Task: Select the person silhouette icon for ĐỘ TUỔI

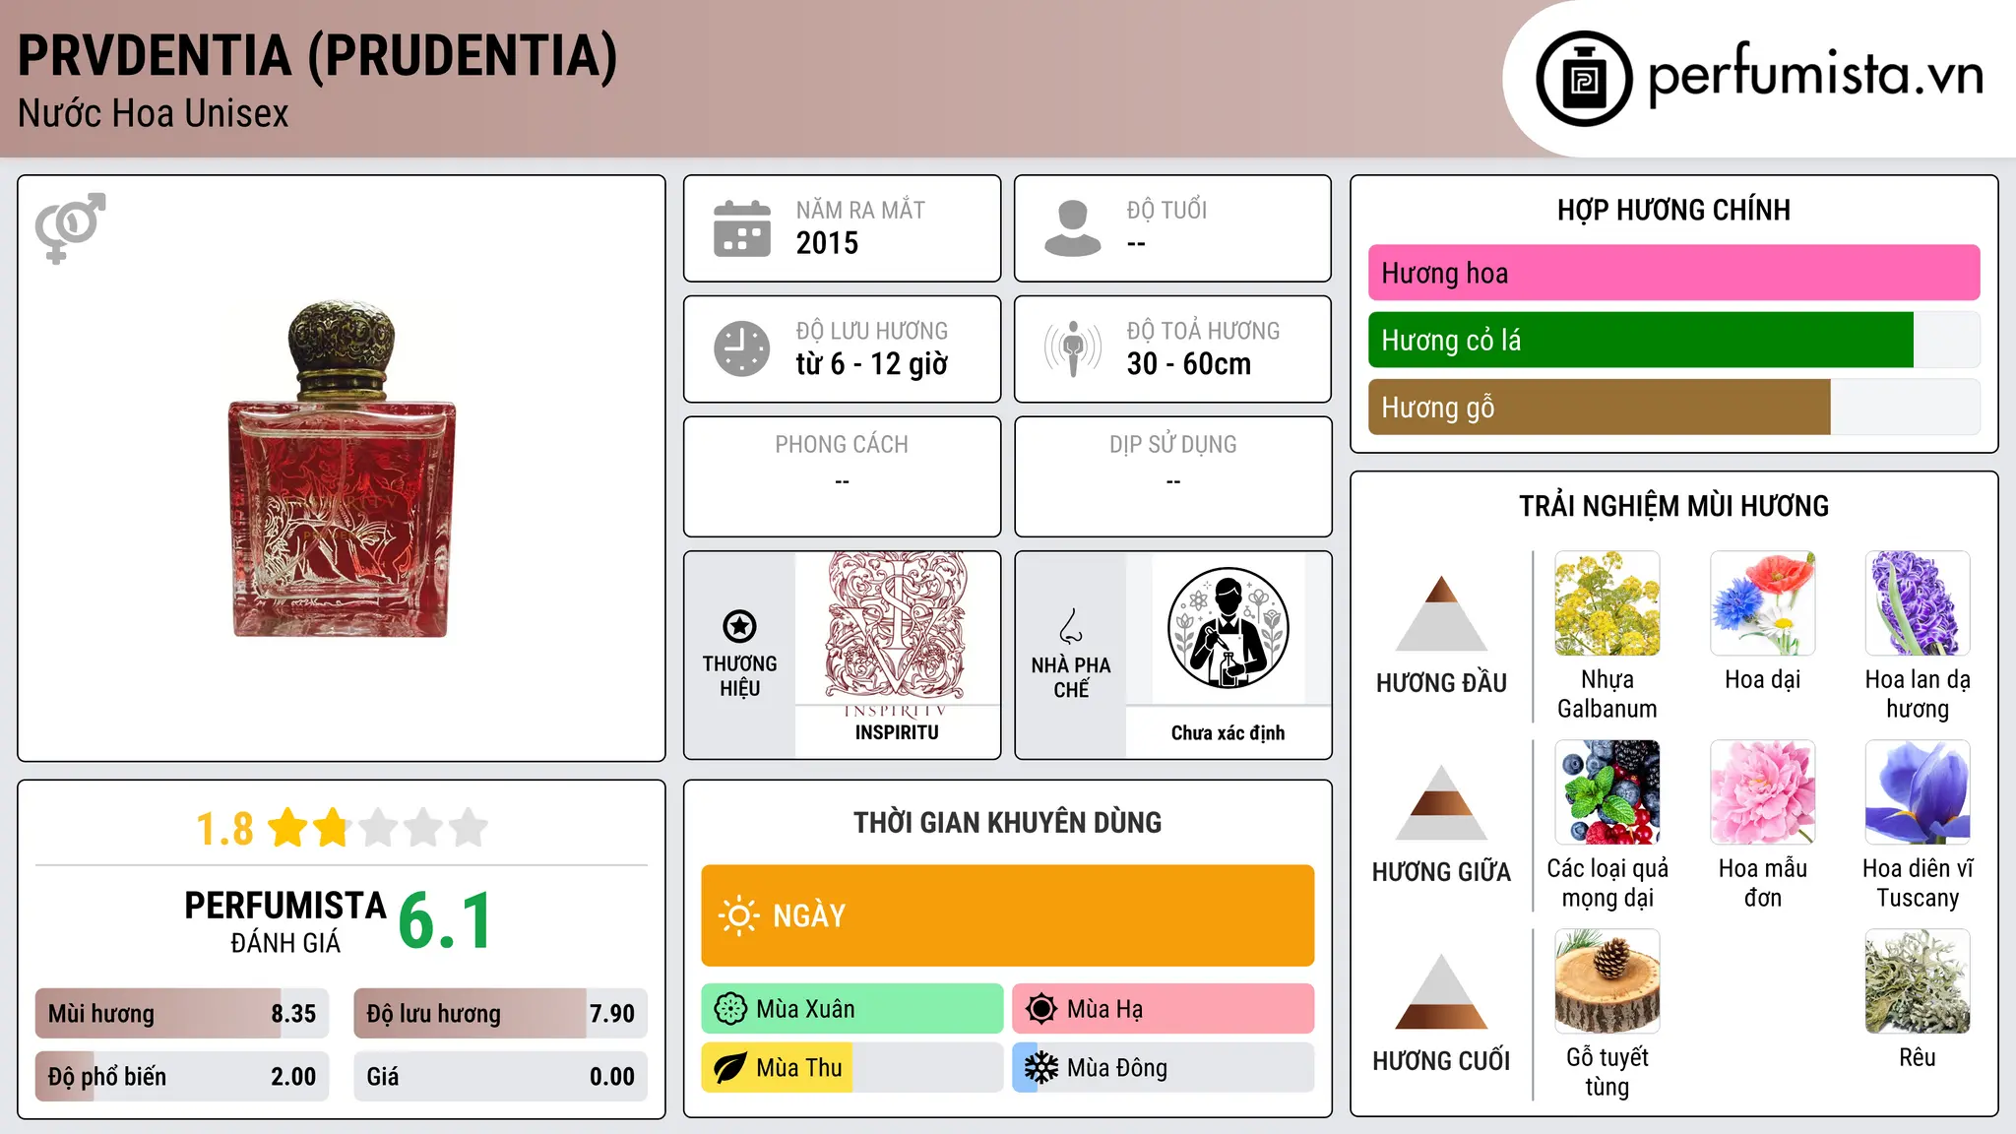Action: pyautogui.click(x=1073, y=228)
